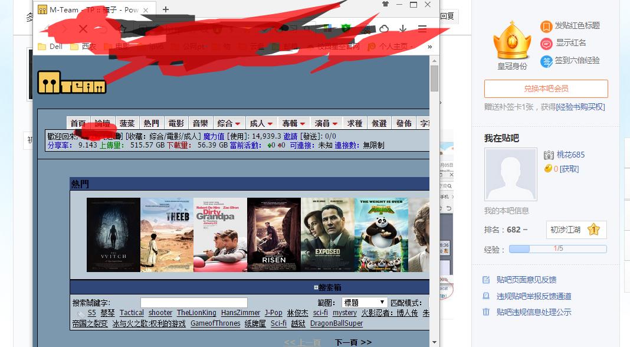The width and height of the screenshot is (630, 347).
Task: Click the 初涉江湖 level badge
Action: [x=576, y=230]
